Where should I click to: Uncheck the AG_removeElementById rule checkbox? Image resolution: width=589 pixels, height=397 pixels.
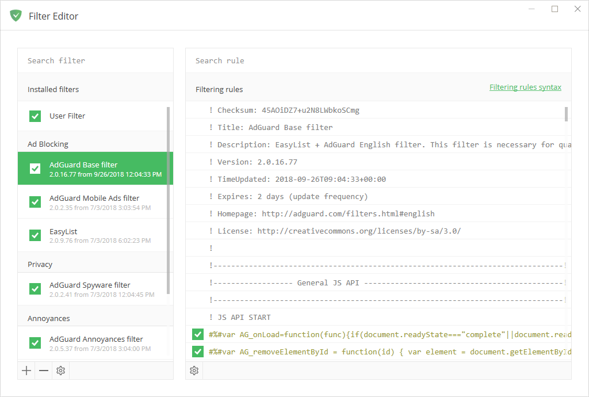(198, 352)
